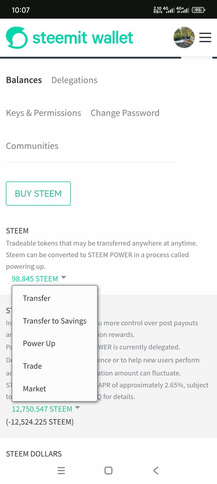Viewport: 217px width, 484px height.
Task: Open Market from the dropdown menu
Action: tap(35, 388)
